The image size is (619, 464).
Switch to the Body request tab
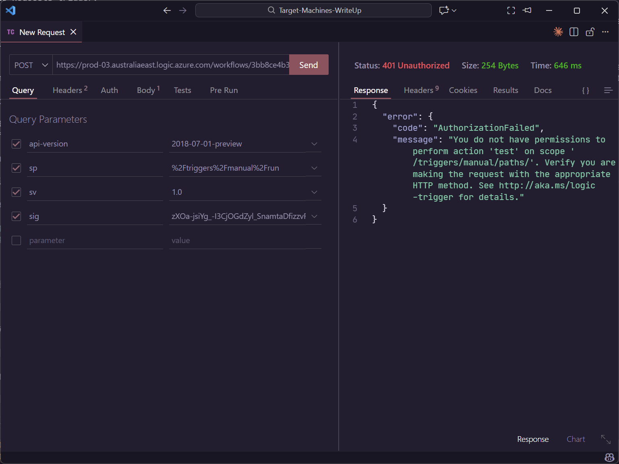click(146, 91)
